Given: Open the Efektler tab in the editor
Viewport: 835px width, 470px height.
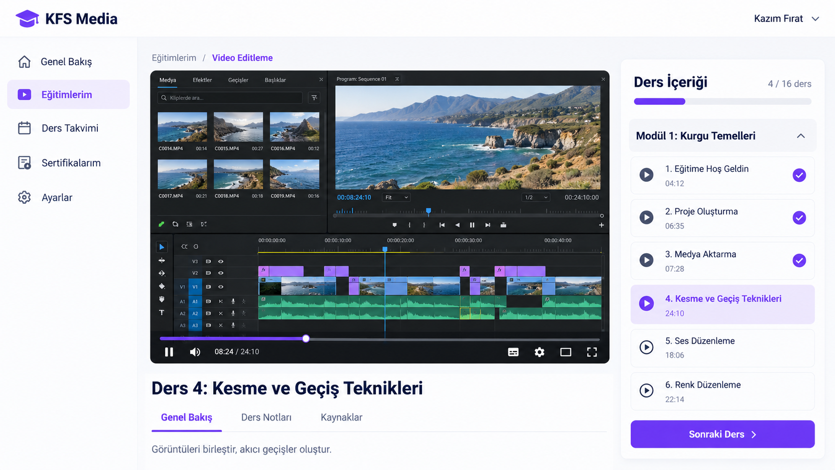Looking at the screenshot, I should (202, 80).
